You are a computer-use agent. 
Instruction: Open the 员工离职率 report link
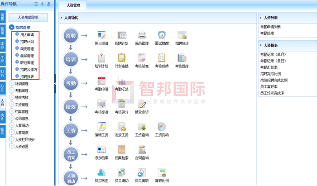pyautogui.click(x=269, y=86)
